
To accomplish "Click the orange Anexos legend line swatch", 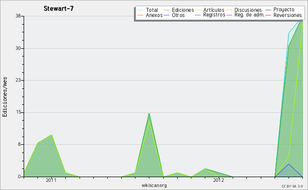I will pos(140,15).
